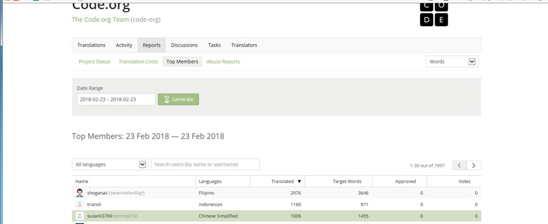Click the 1-30 out of 7997 counter

(x=428, y=166)
